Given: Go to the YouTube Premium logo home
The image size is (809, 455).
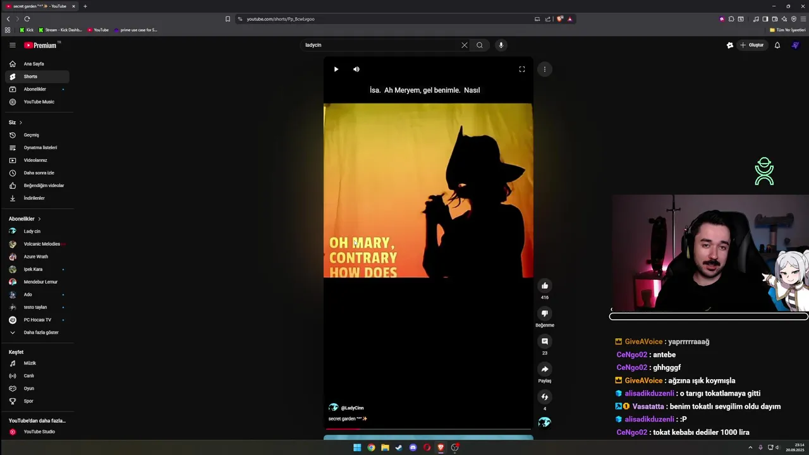Looking at the screenshot, I should [x=42, y=45].
